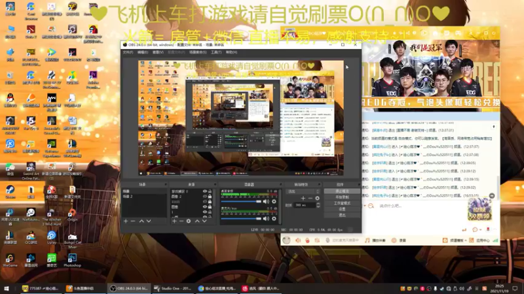Click the Exit button in OBS controls

coord(342,215)
